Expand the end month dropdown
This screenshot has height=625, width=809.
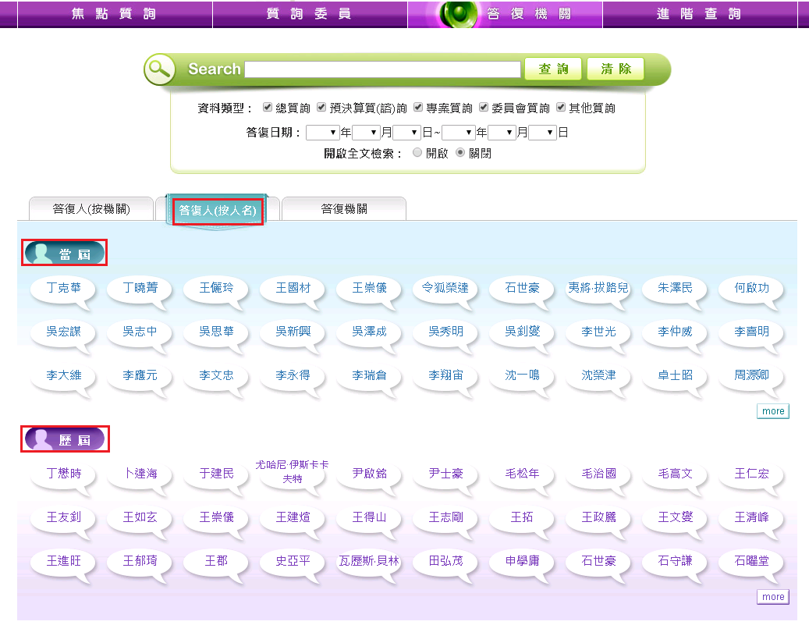pos(502,133)
